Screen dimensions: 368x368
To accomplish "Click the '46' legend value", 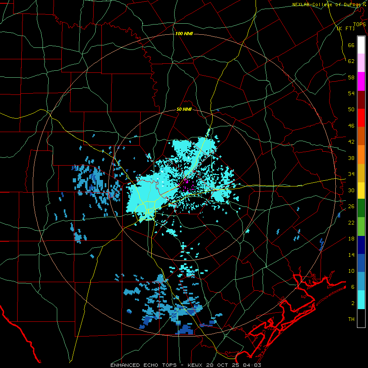I will [351, 126].
